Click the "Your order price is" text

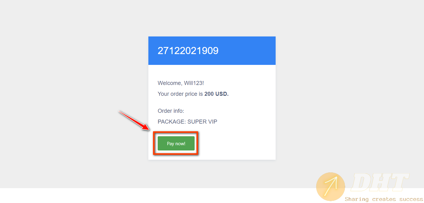pos(180,94)
